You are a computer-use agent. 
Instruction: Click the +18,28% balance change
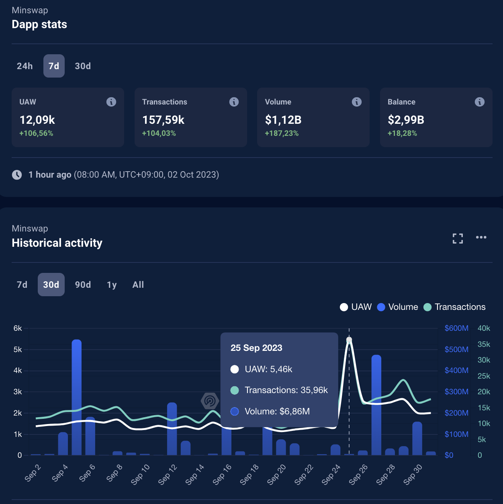point(402,133)
